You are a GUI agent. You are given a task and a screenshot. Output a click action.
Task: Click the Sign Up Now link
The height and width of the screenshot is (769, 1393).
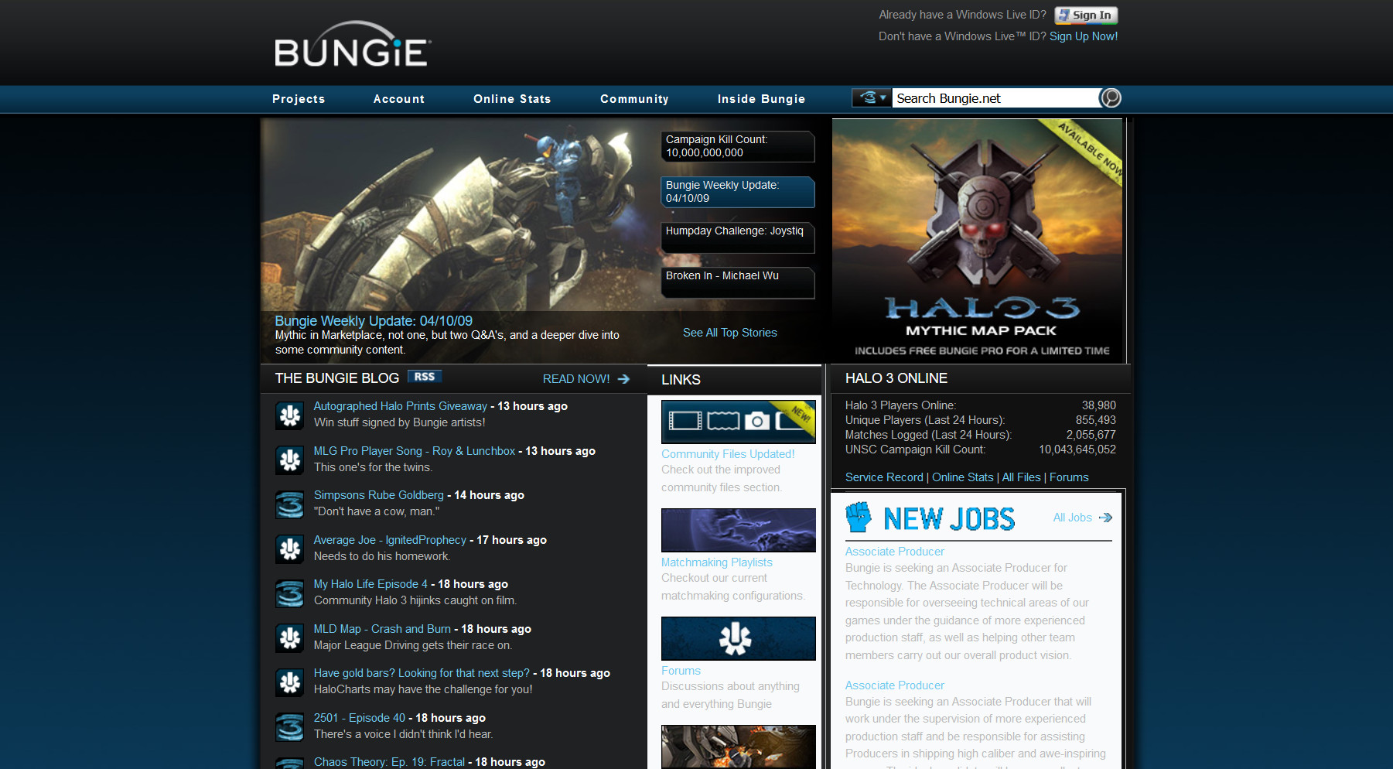point(1083,36)
